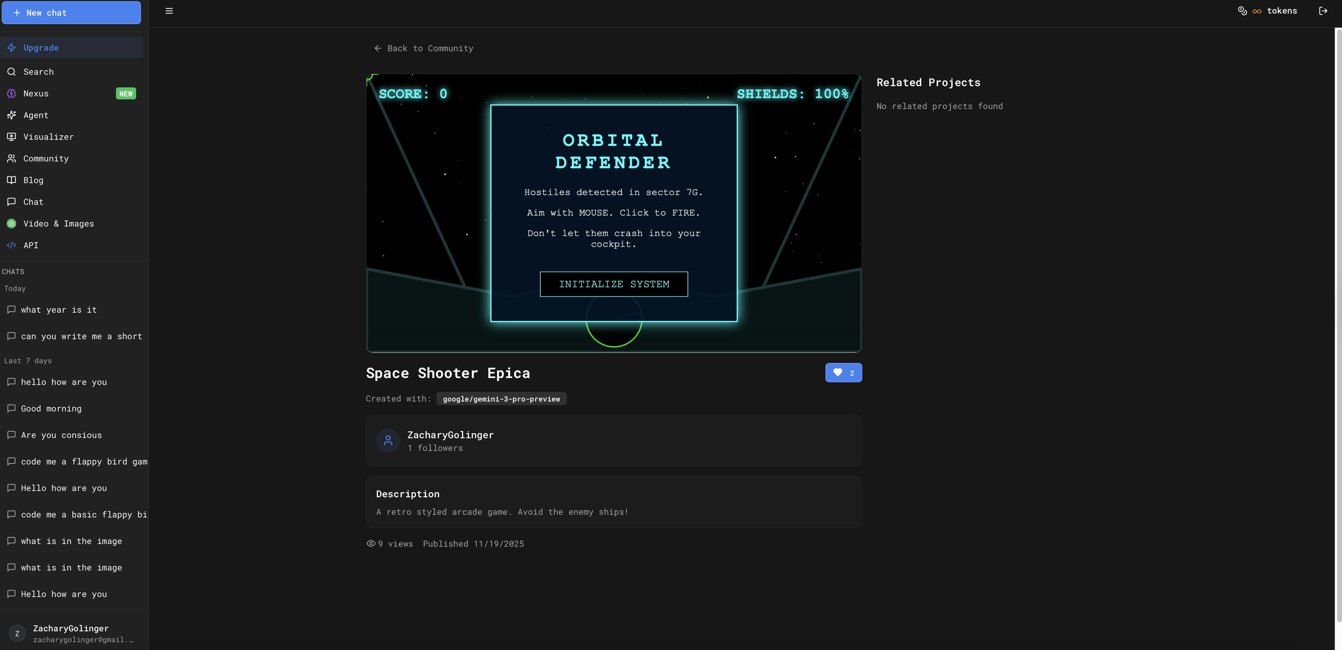Click Initialize System in the game preview
The image size is (1342, 650).
click(x=613, y=284)
